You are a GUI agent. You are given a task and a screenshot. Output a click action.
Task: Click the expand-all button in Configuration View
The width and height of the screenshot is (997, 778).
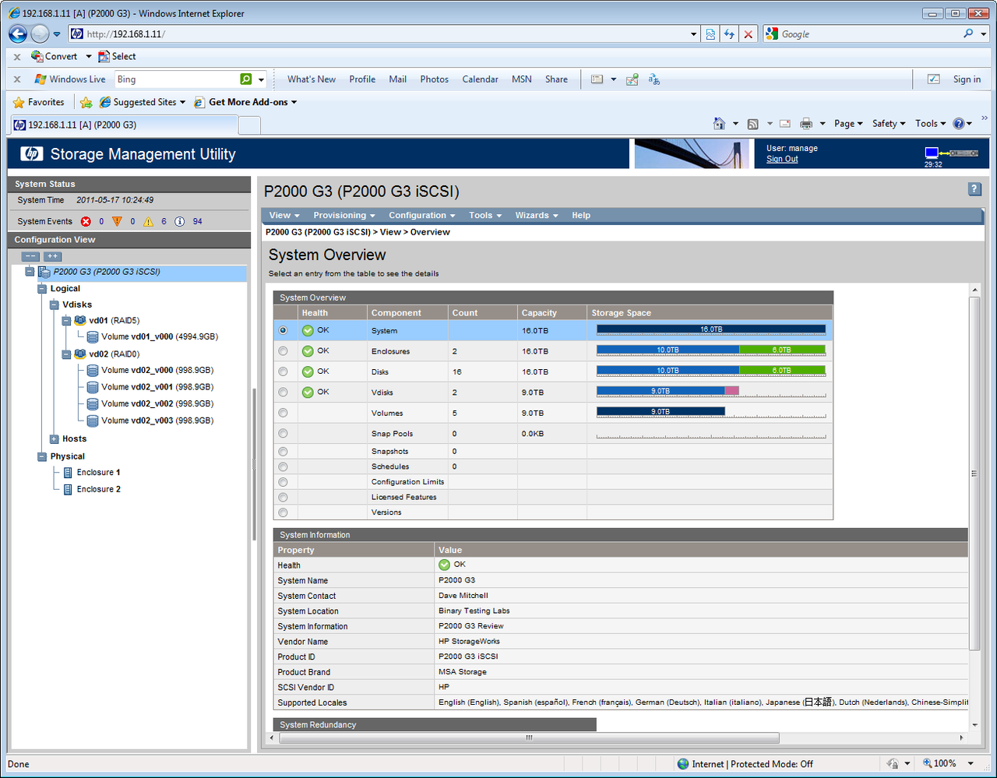point(52,256)
